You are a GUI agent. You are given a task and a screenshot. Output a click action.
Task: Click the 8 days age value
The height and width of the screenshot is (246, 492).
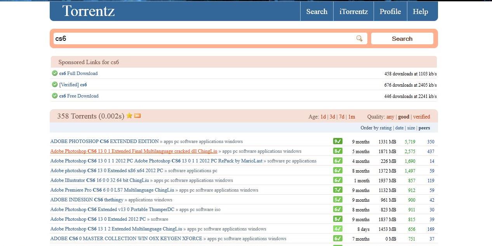pos(363,229)
